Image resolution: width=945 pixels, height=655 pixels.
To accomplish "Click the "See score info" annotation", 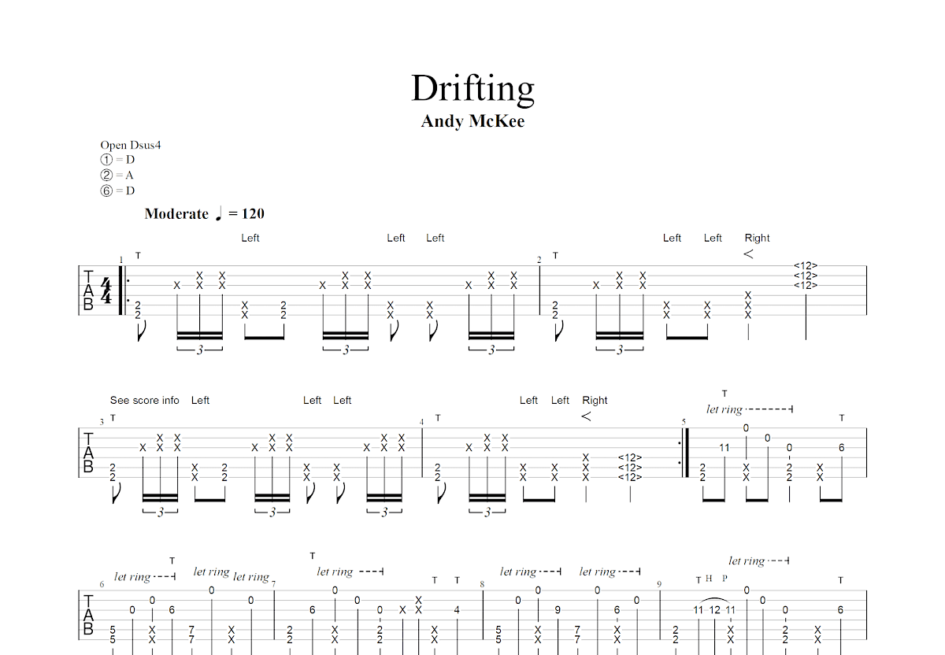I will tap(145, 400).
